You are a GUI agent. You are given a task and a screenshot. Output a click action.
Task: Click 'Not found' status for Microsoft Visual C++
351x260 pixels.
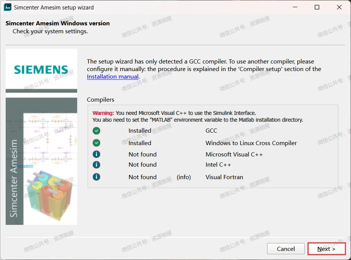coord(143,155)
